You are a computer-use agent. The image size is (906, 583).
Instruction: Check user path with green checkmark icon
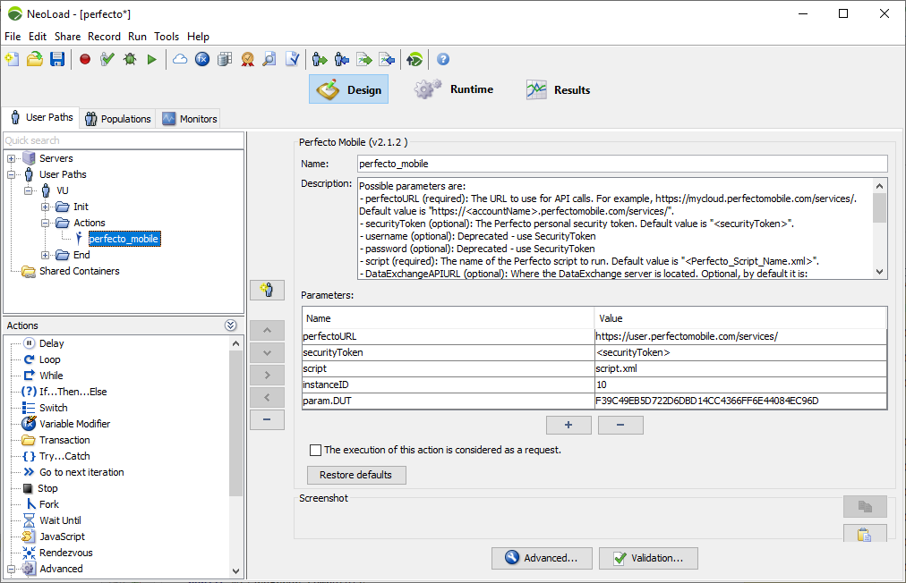[107, 59]
